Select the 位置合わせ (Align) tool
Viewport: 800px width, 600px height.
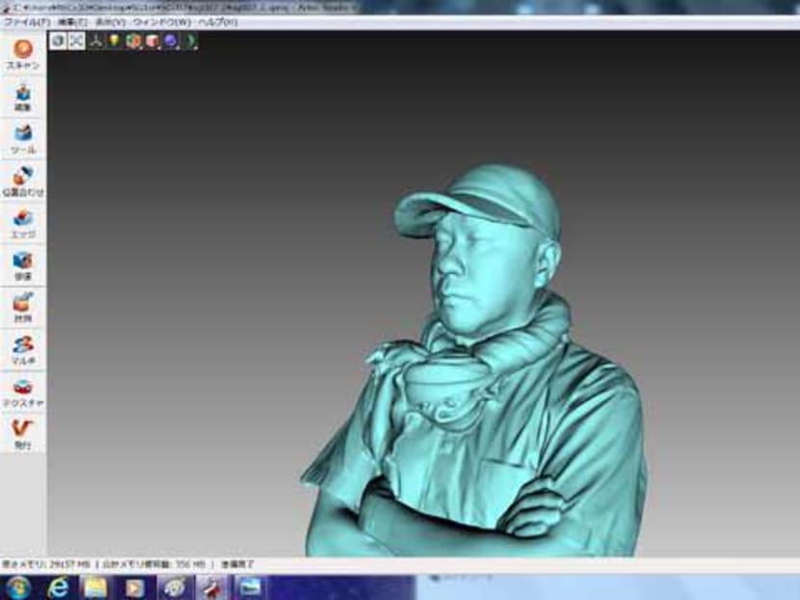pos(23,181)
